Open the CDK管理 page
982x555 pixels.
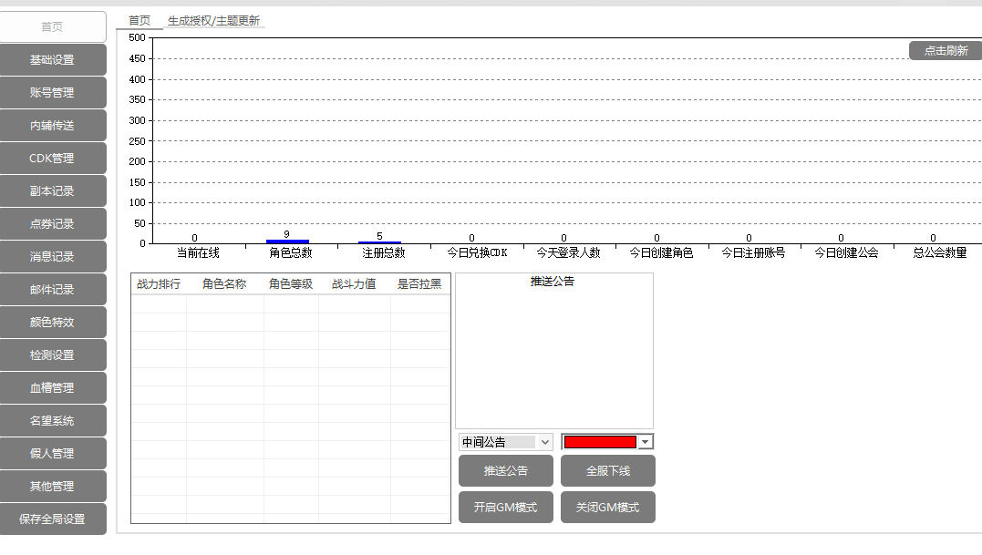[53, 159]
